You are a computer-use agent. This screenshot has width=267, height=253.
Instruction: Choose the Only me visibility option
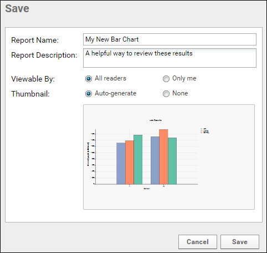click(166, 79)
